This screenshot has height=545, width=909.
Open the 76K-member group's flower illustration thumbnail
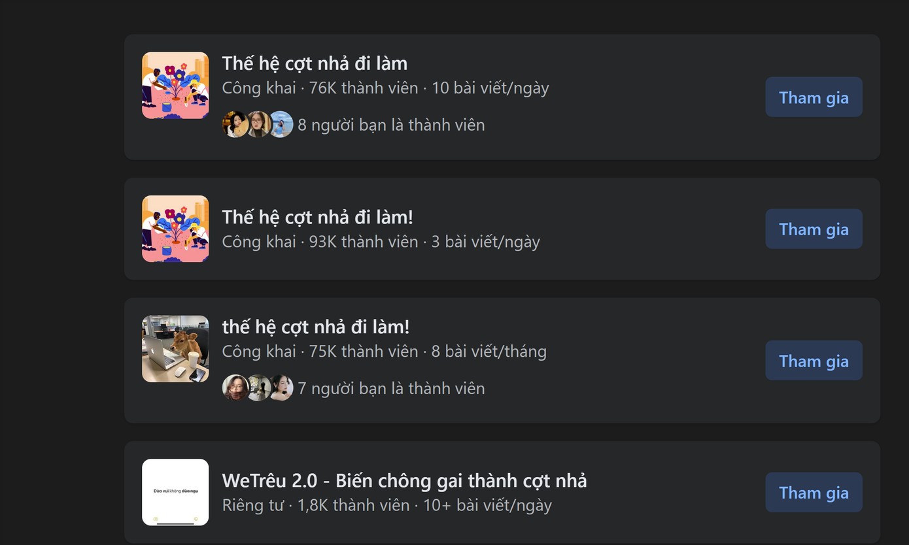pyautogui.click(x=175, y=86)
